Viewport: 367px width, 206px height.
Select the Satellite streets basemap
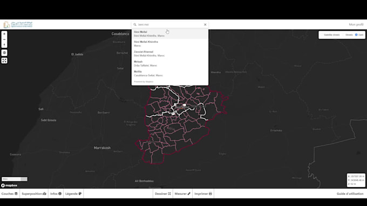coord(330,35)
